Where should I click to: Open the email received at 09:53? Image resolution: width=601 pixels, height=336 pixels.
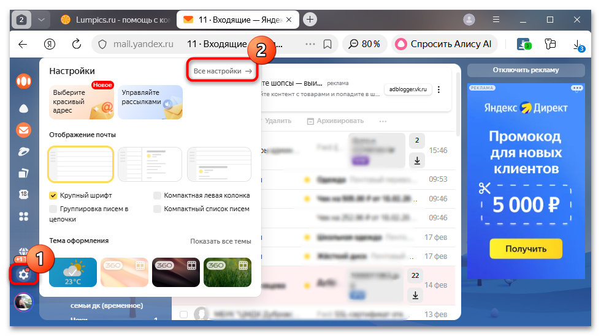point(358,179)
